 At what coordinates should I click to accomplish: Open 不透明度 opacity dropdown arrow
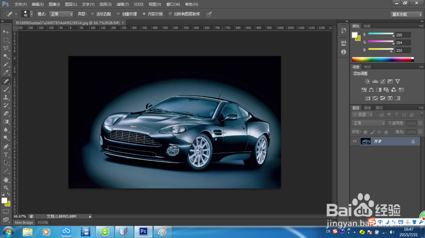(420, 123)
